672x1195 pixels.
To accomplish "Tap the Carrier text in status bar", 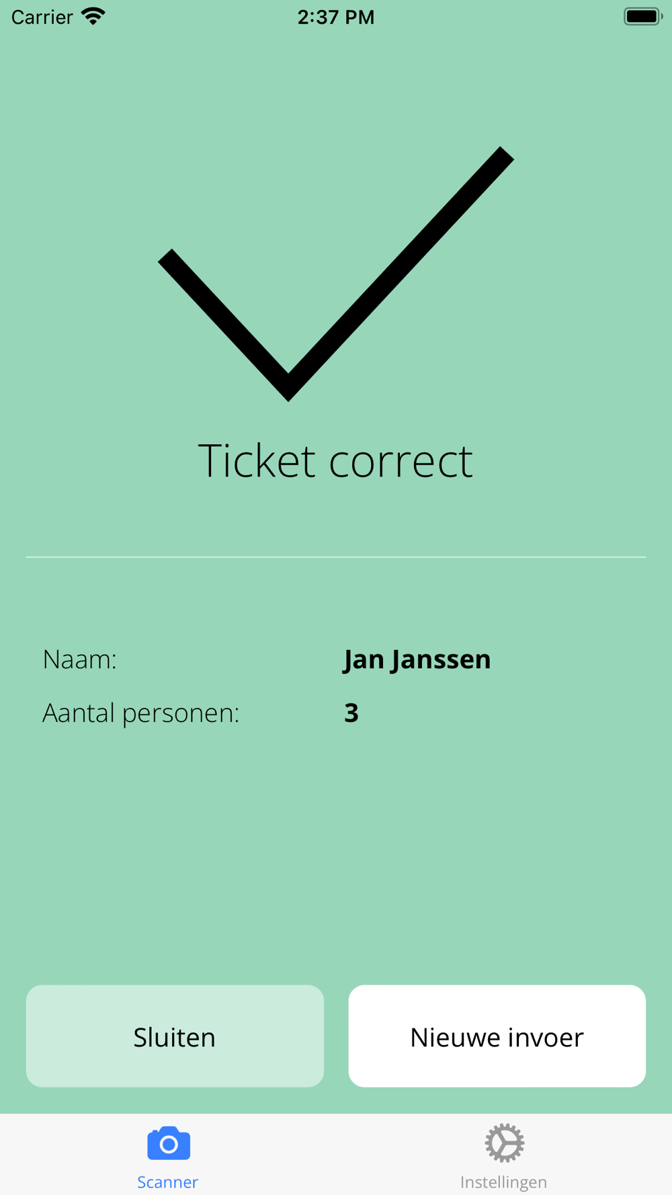I will (42, 17).
